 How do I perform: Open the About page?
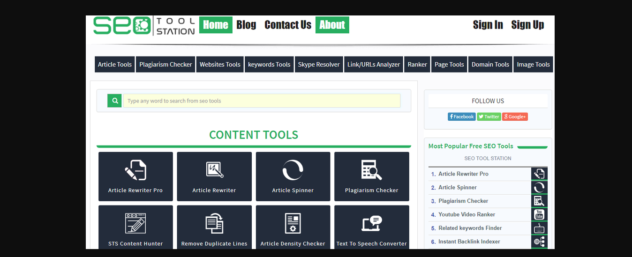pos(332,25)
